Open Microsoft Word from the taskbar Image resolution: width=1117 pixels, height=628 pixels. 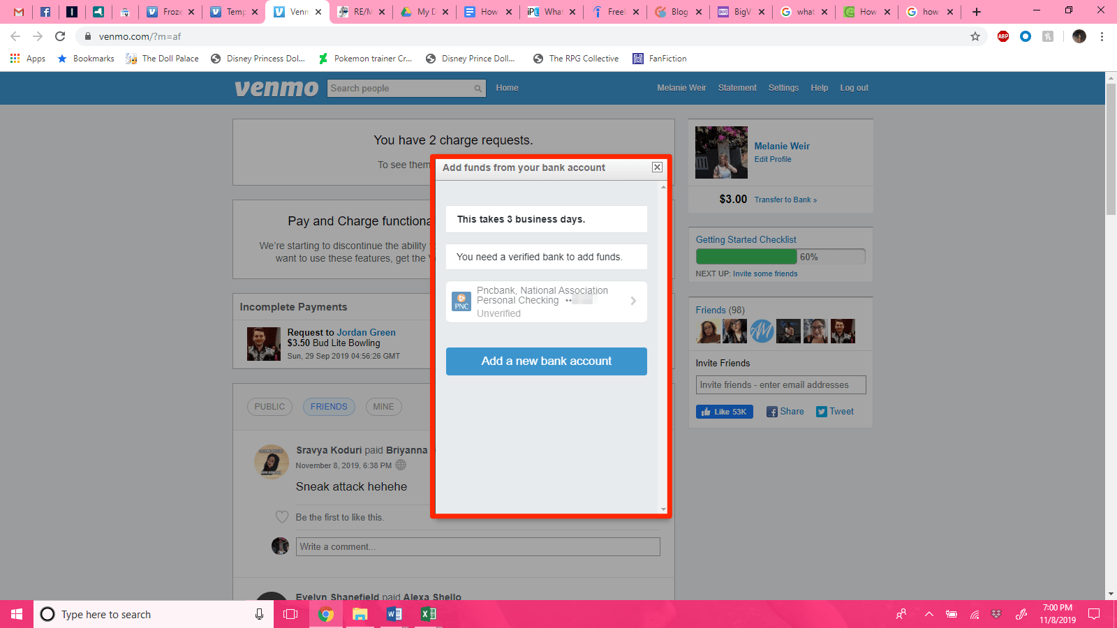pyautogui.click(x=394, y=614)
